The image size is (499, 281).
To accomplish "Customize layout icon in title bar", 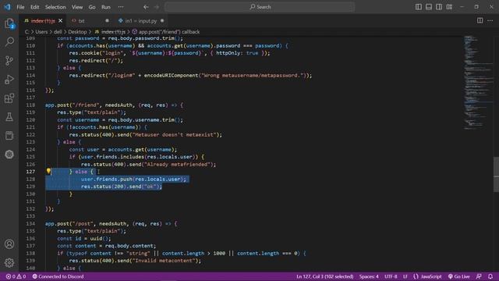I will [x=449, y=7].
